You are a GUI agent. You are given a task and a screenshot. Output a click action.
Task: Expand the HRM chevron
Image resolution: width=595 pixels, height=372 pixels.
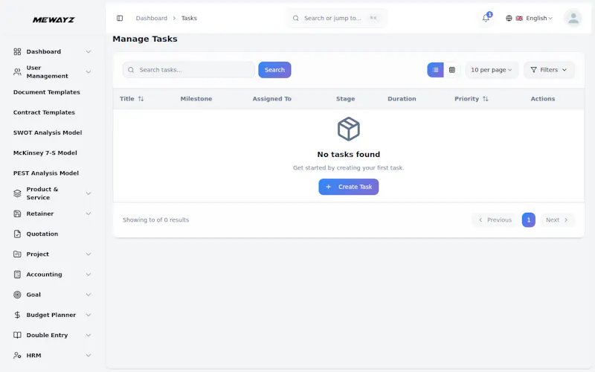pos(89,356)
